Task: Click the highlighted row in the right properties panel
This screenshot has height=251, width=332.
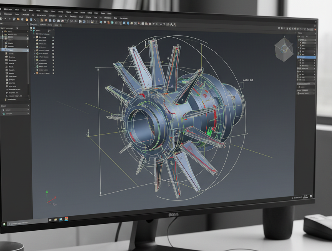Action: [x=305, y=57]
